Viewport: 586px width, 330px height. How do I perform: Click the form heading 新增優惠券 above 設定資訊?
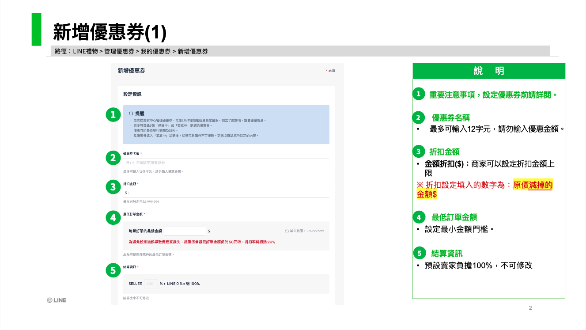pyautogui.click(x=131, y=71)
